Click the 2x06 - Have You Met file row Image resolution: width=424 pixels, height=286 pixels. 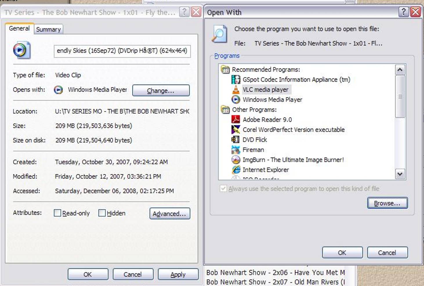pyautogui.click(x=276, y=273)
